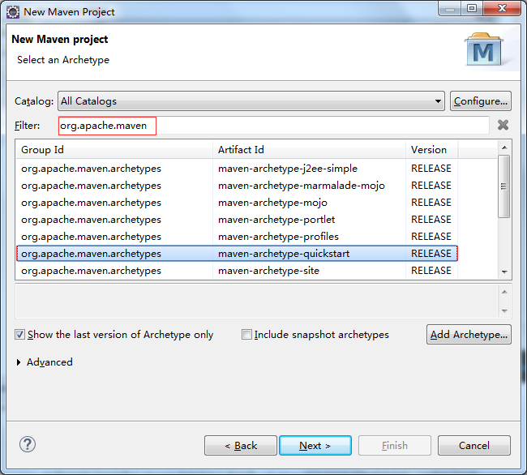Open the Catalog dropdown (All Catalogs)

click(251, 101)
